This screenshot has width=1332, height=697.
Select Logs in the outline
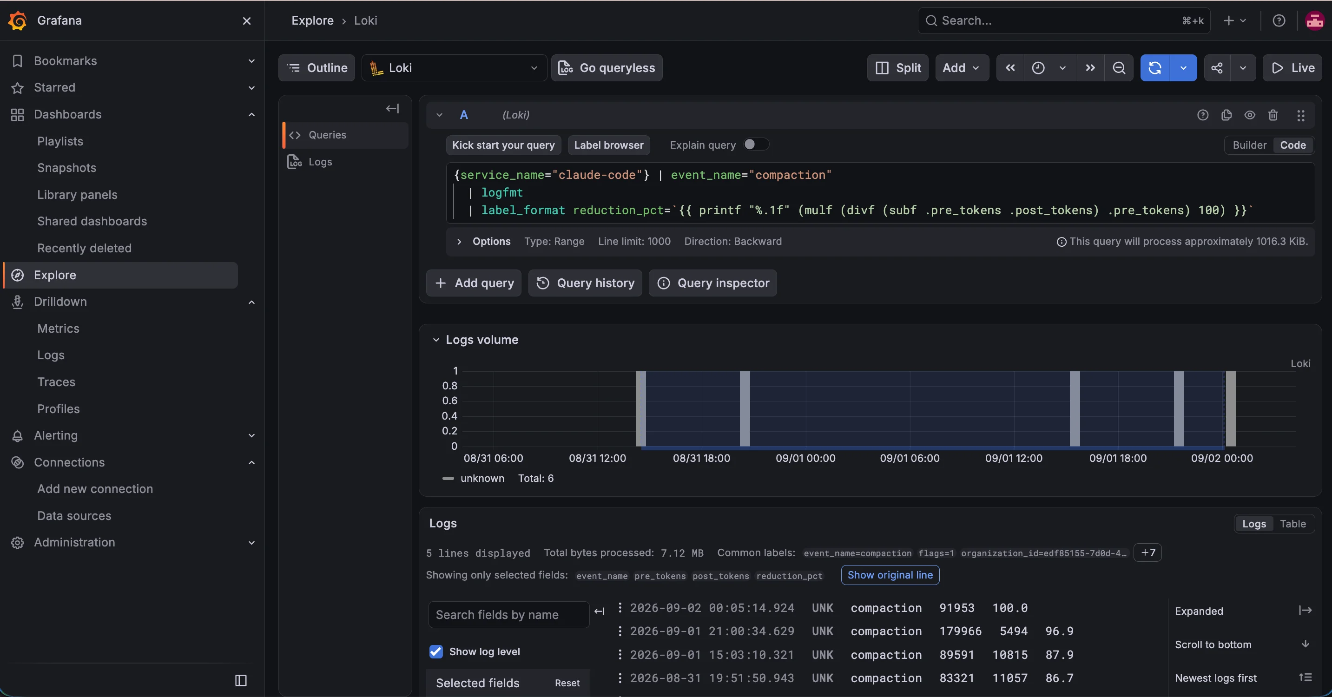[345, 162]
